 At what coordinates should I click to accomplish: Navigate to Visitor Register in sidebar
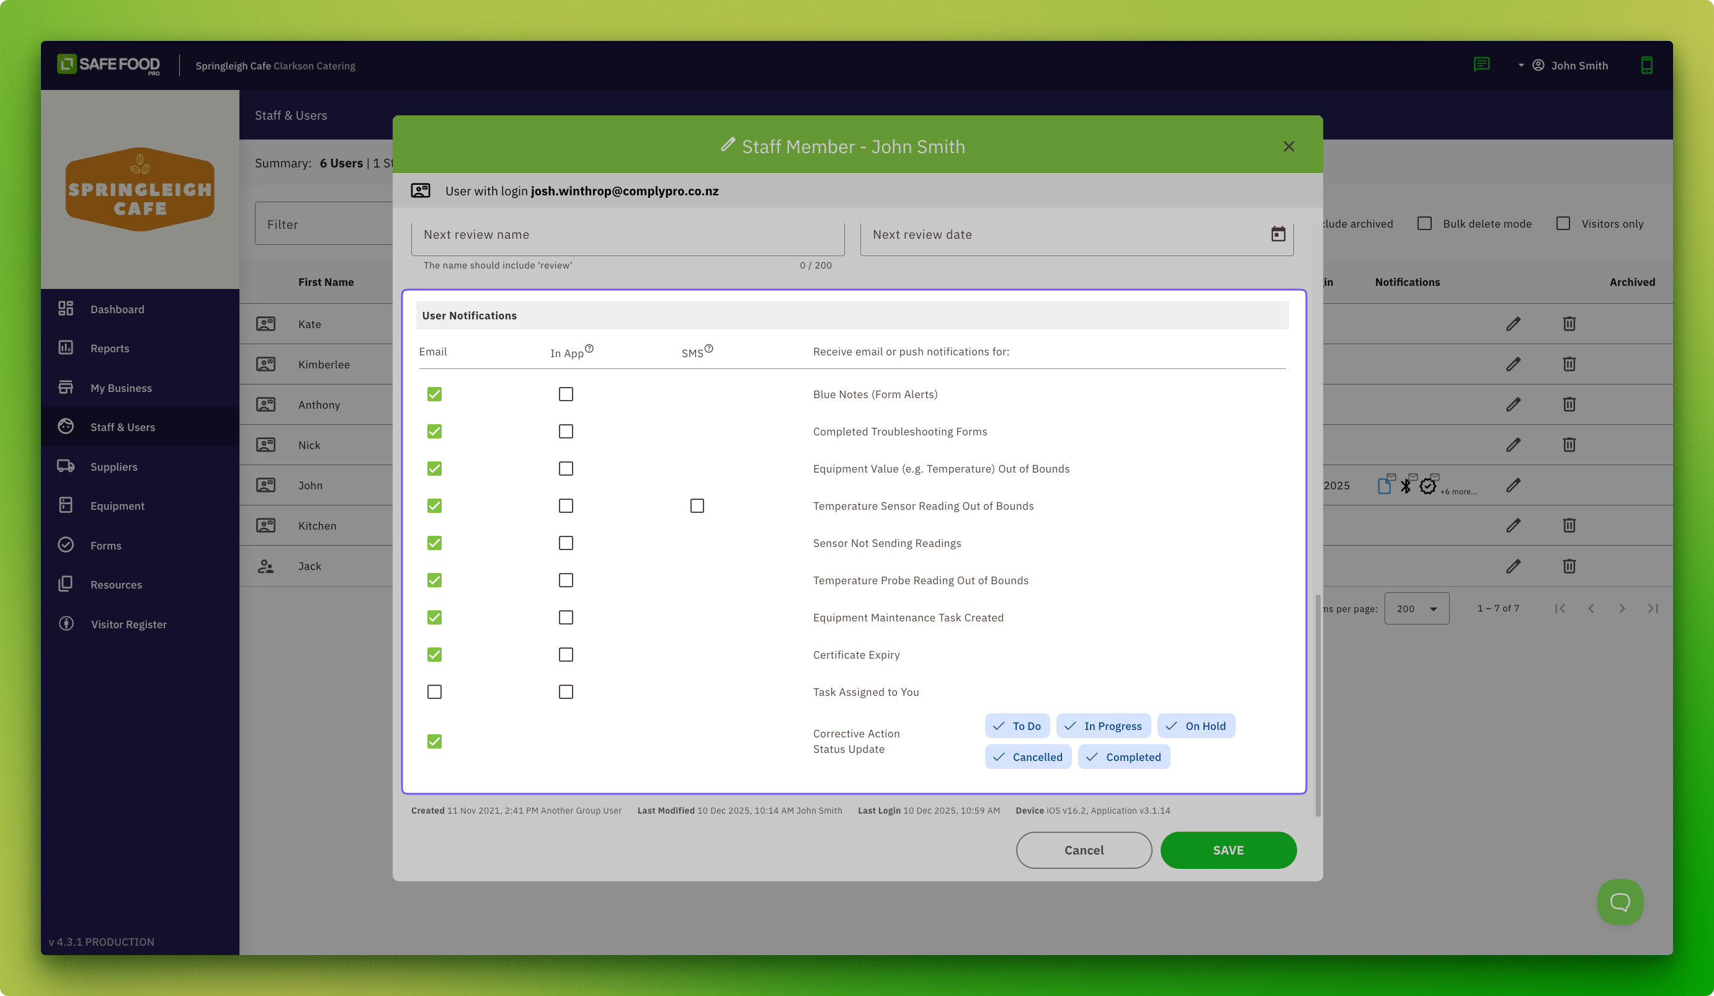128,624
